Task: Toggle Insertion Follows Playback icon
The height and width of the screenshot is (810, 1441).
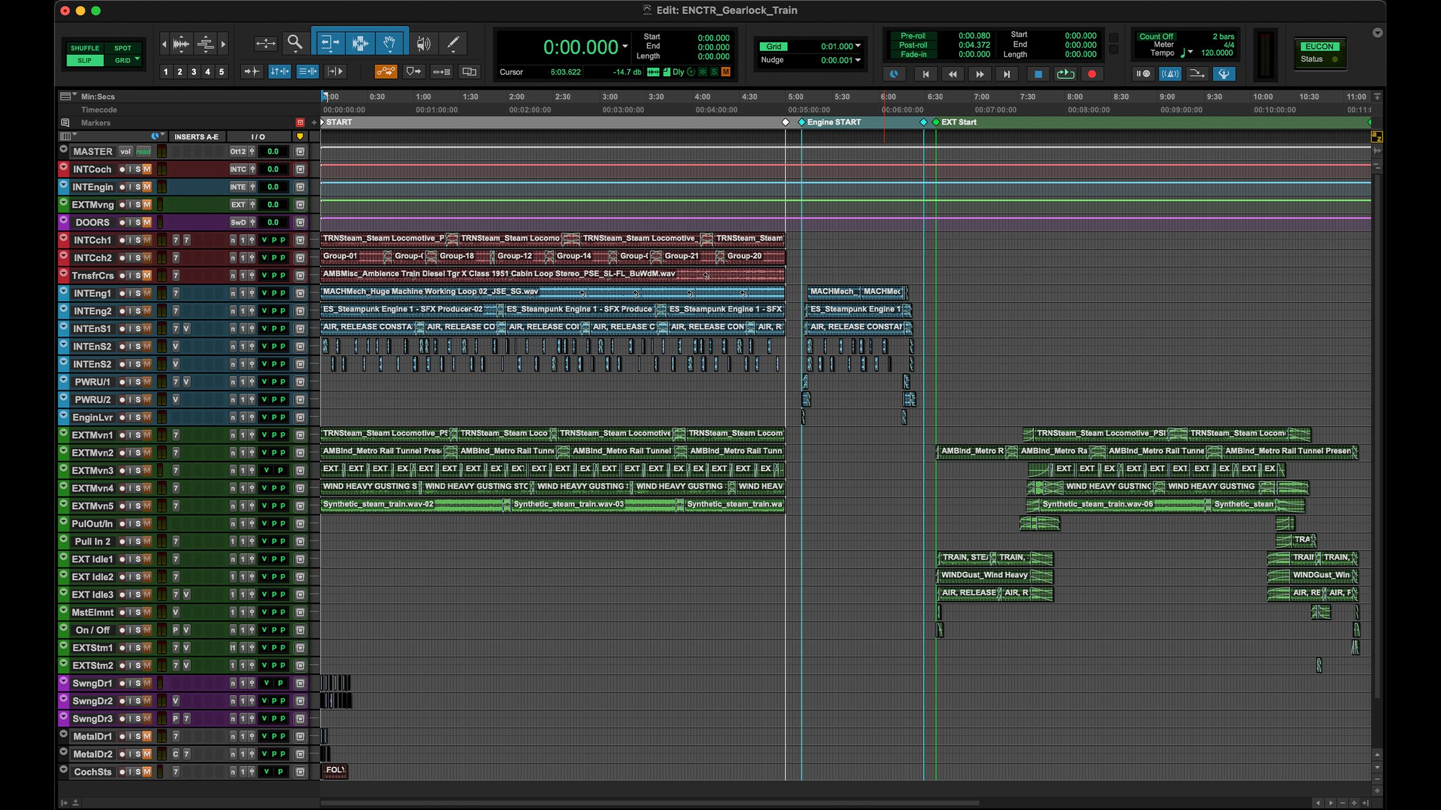Action: (335, 72)
